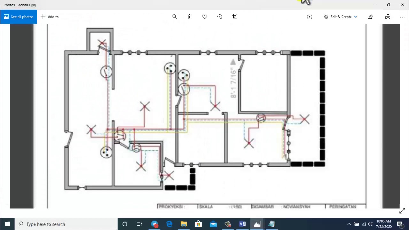
Task: Launch Microsoft Edge from taskbar
Action: (169, 224)
